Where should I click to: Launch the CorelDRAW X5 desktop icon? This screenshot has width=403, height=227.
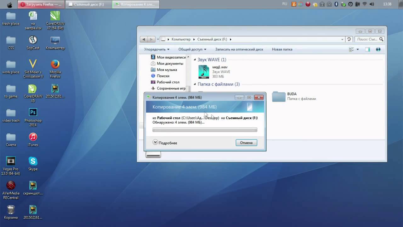tap(33, 93)
